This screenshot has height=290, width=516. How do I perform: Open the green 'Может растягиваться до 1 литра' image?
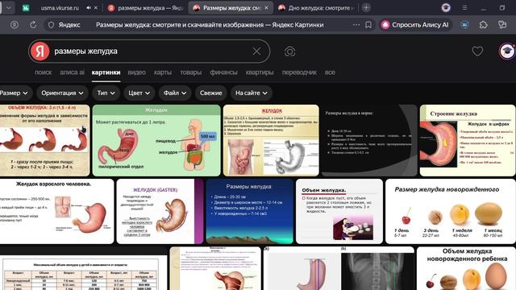coord(156,140)
